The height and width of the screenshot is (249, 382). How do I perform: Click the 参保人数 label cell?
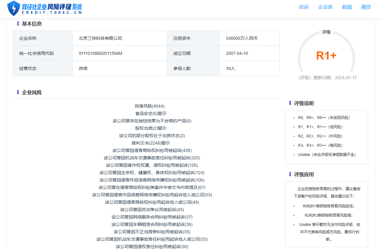tap(193, 68)
